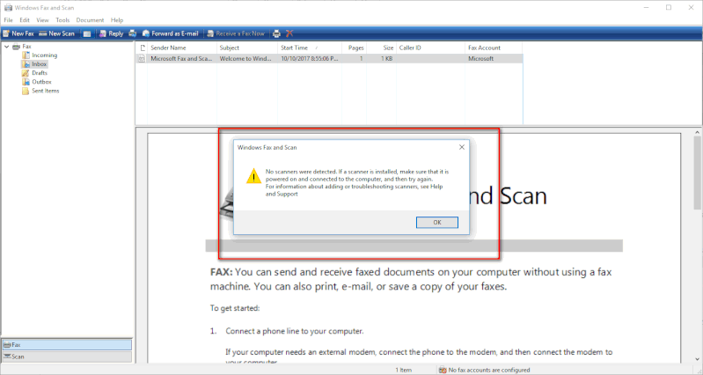Image resolution: width=703 pixels, height=375 pixels.
Task: Sort by Start Time column
Action: click(310, 48)
